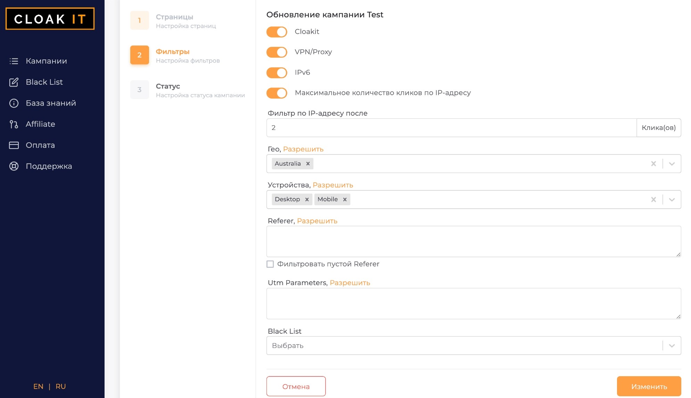Click the Оплата card icon
691x398 pixels.
coord(14,145)
